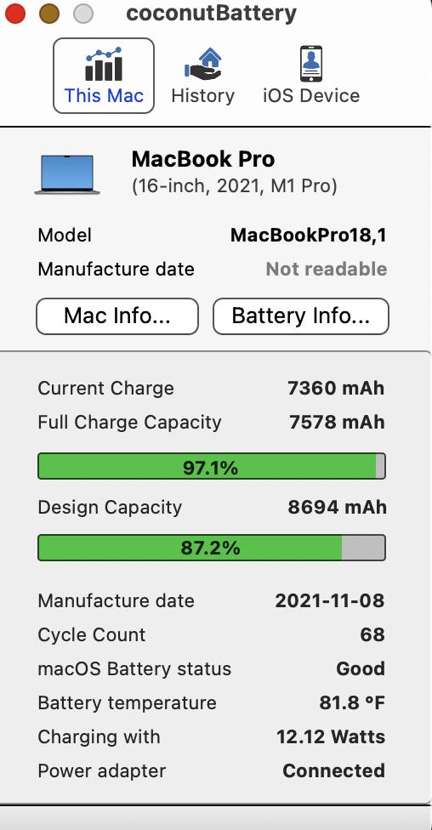432x830 pixels.
Task: Select the This Mac chart icon
Action: (104, 64)
